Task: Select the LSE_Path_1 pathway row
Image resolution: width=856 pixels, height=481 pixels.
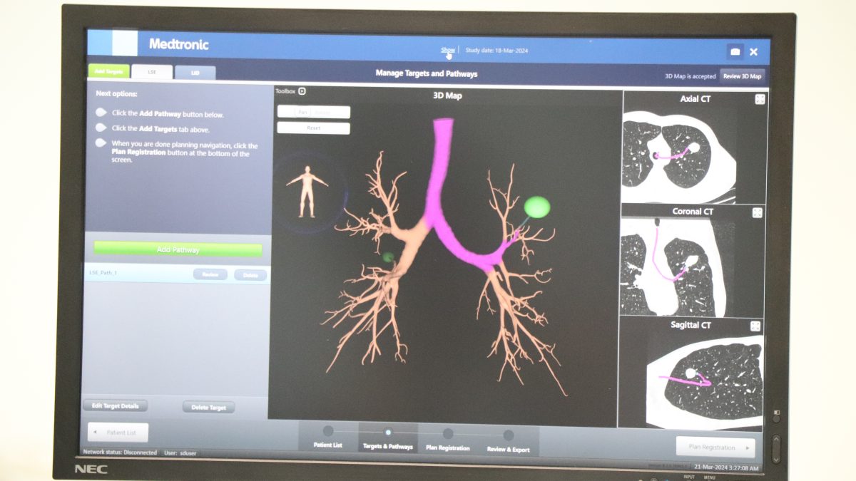Action: click(136, 274)
